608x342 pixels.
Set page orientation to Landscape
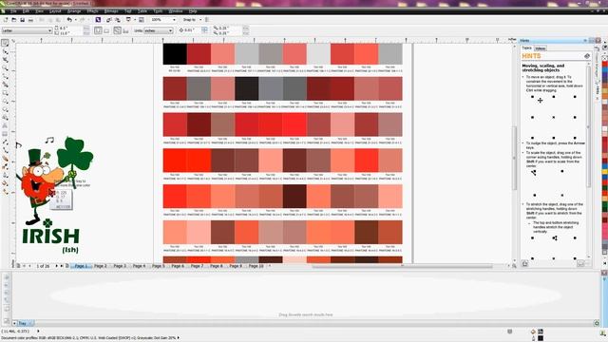106,30
